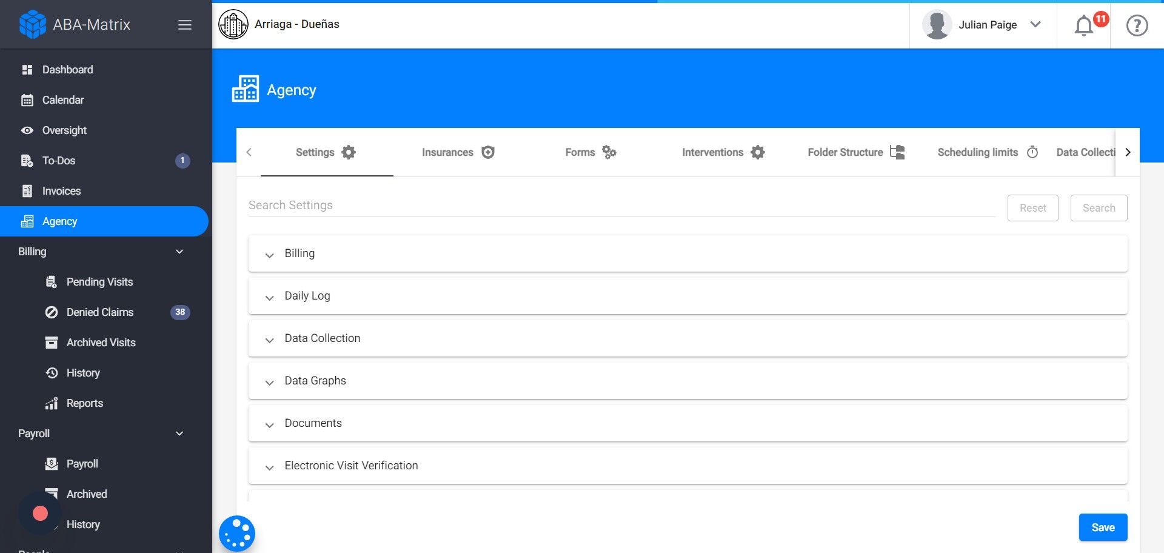Click the Agency building header icon
1164x553 pixels.
click(x=246, y=89)
